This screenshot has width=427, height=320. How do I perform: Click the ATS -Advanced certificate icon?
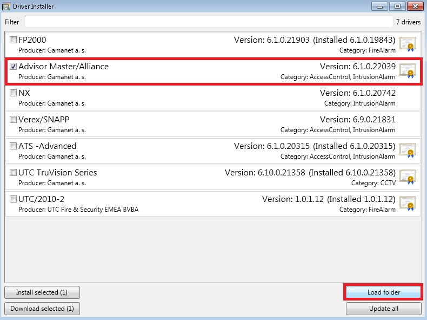click(x=408, y=151)
